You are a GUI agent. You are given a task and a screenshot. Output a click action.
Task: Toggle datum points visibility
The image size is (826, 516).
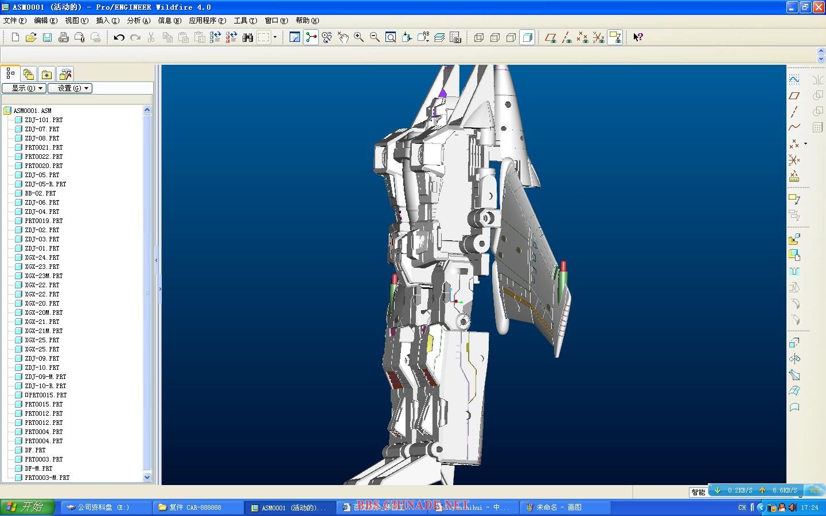[583, 37]
